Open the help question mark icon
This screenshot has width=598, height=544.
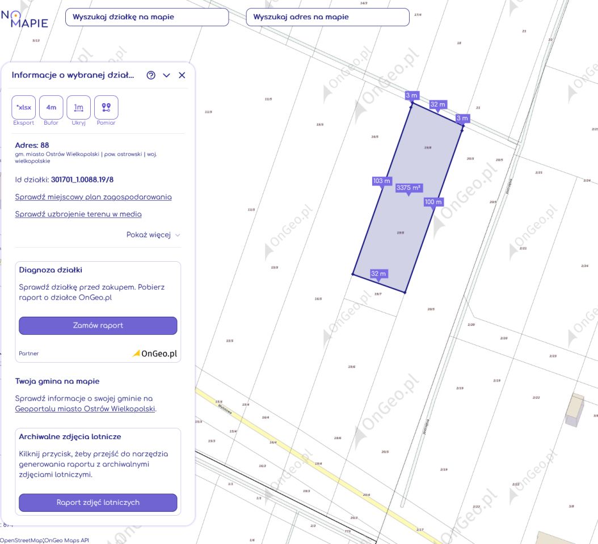pos(151,75)
